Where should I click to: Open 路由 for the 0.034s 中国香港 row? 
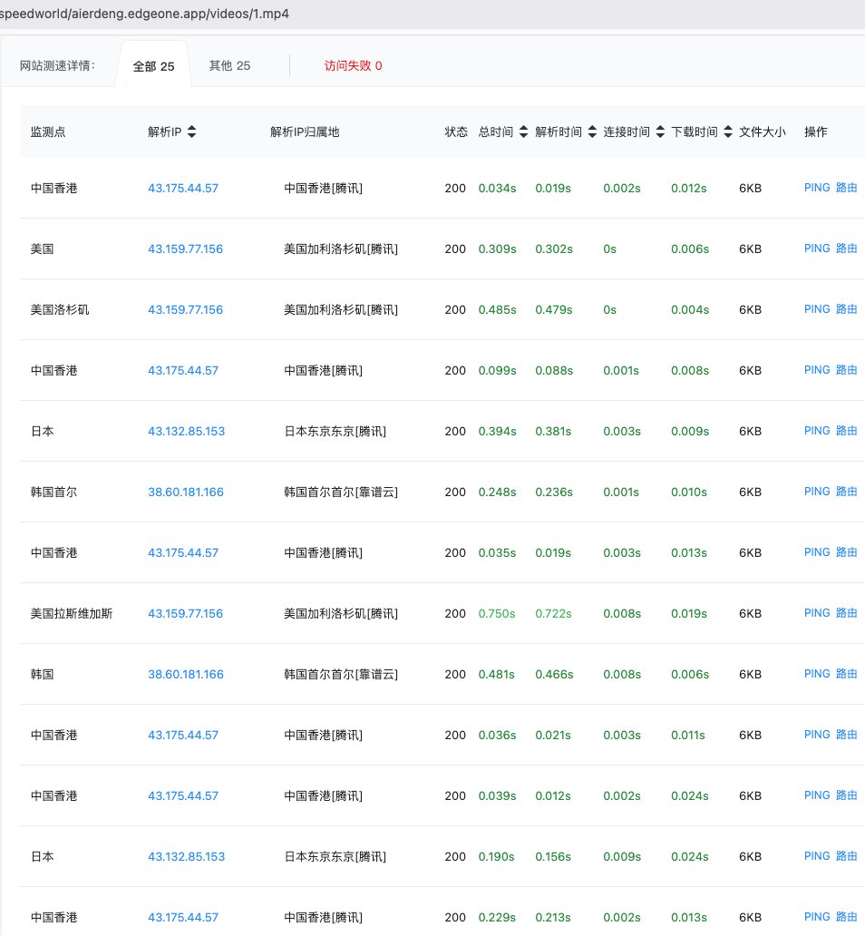tap(847, 188)
